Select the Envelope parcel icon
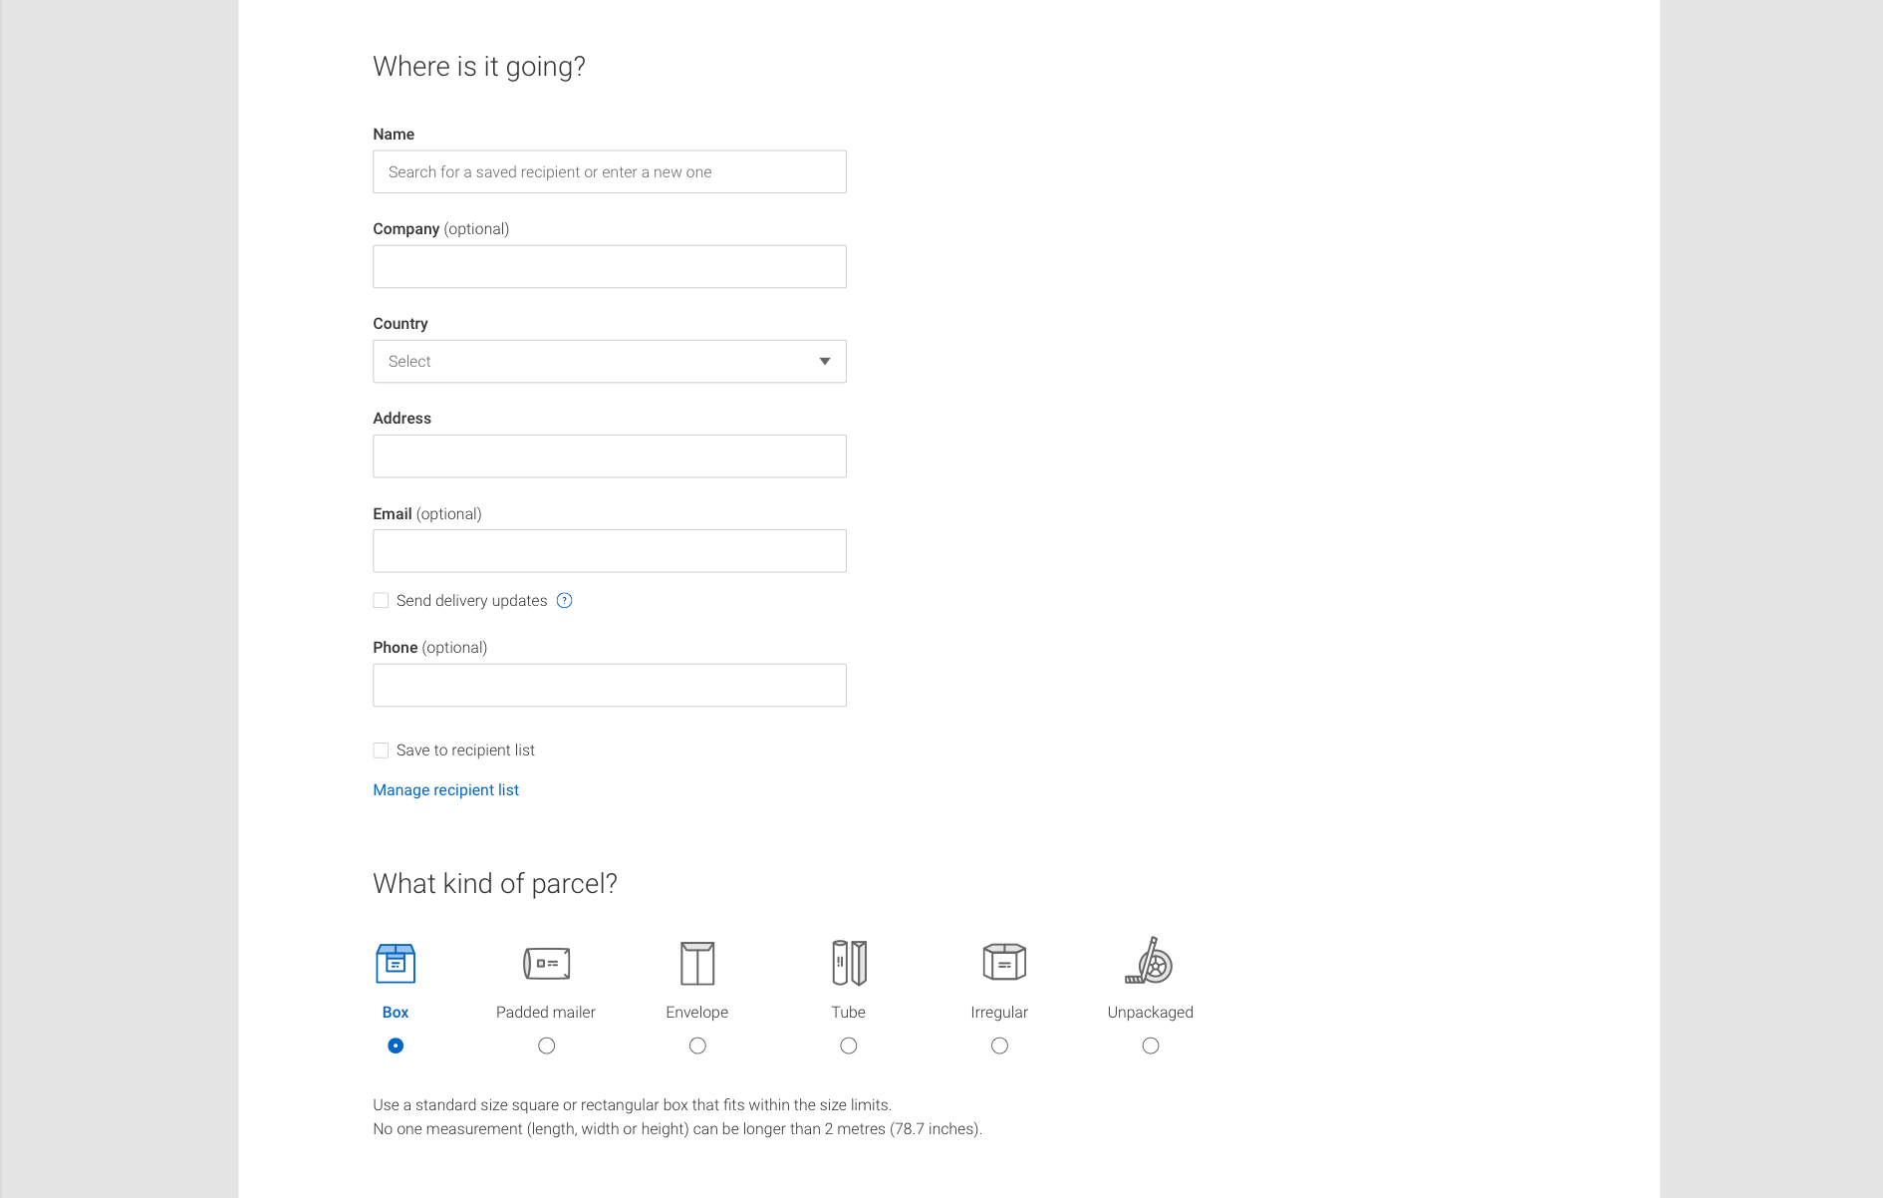Viewport: 1883px width, 1198px height. (697, 963)
